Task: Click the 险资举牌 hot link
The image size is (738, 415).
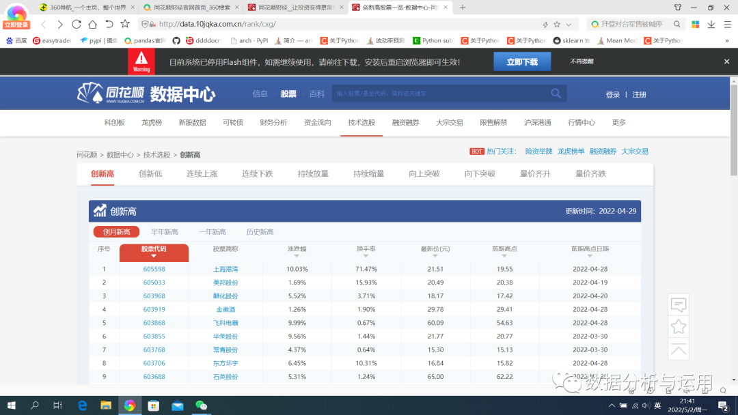Action: 539,152
